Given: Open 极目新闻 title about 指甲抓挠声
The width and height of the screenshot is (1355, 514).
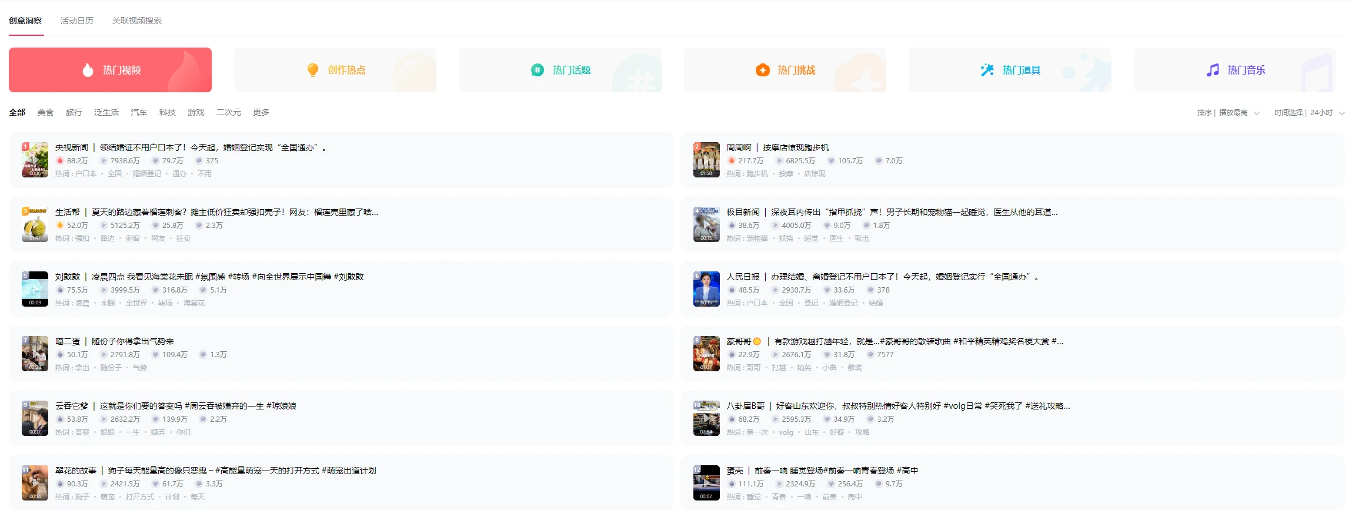Looking at the screenshot, I should click(915, 212).
